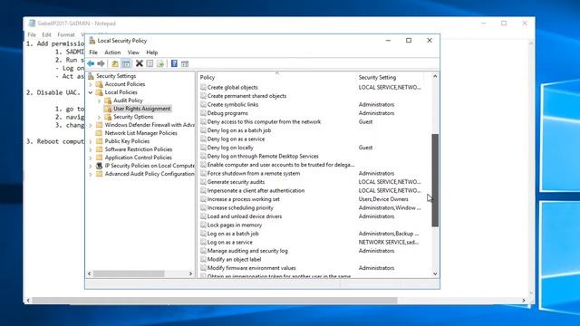Click the Up one level folder icon
580x326 pixels.
point(115,63)
